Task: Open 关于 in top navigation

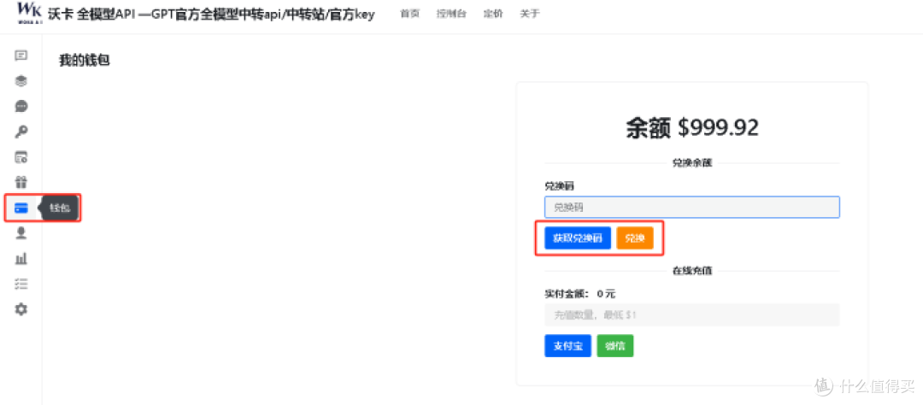Action: point(530,14)
